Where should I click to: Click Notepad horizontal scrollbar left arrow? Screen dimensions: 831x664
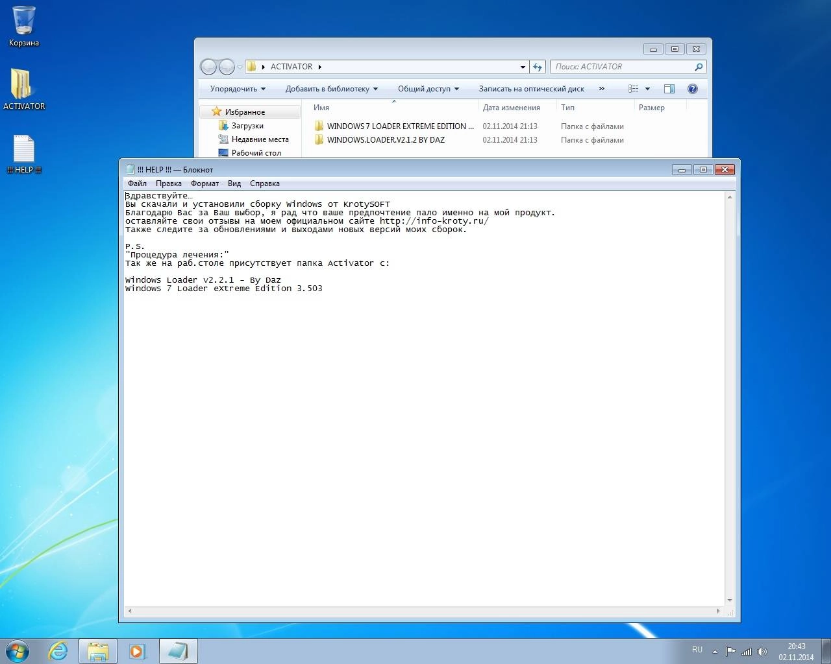[130, 611]
